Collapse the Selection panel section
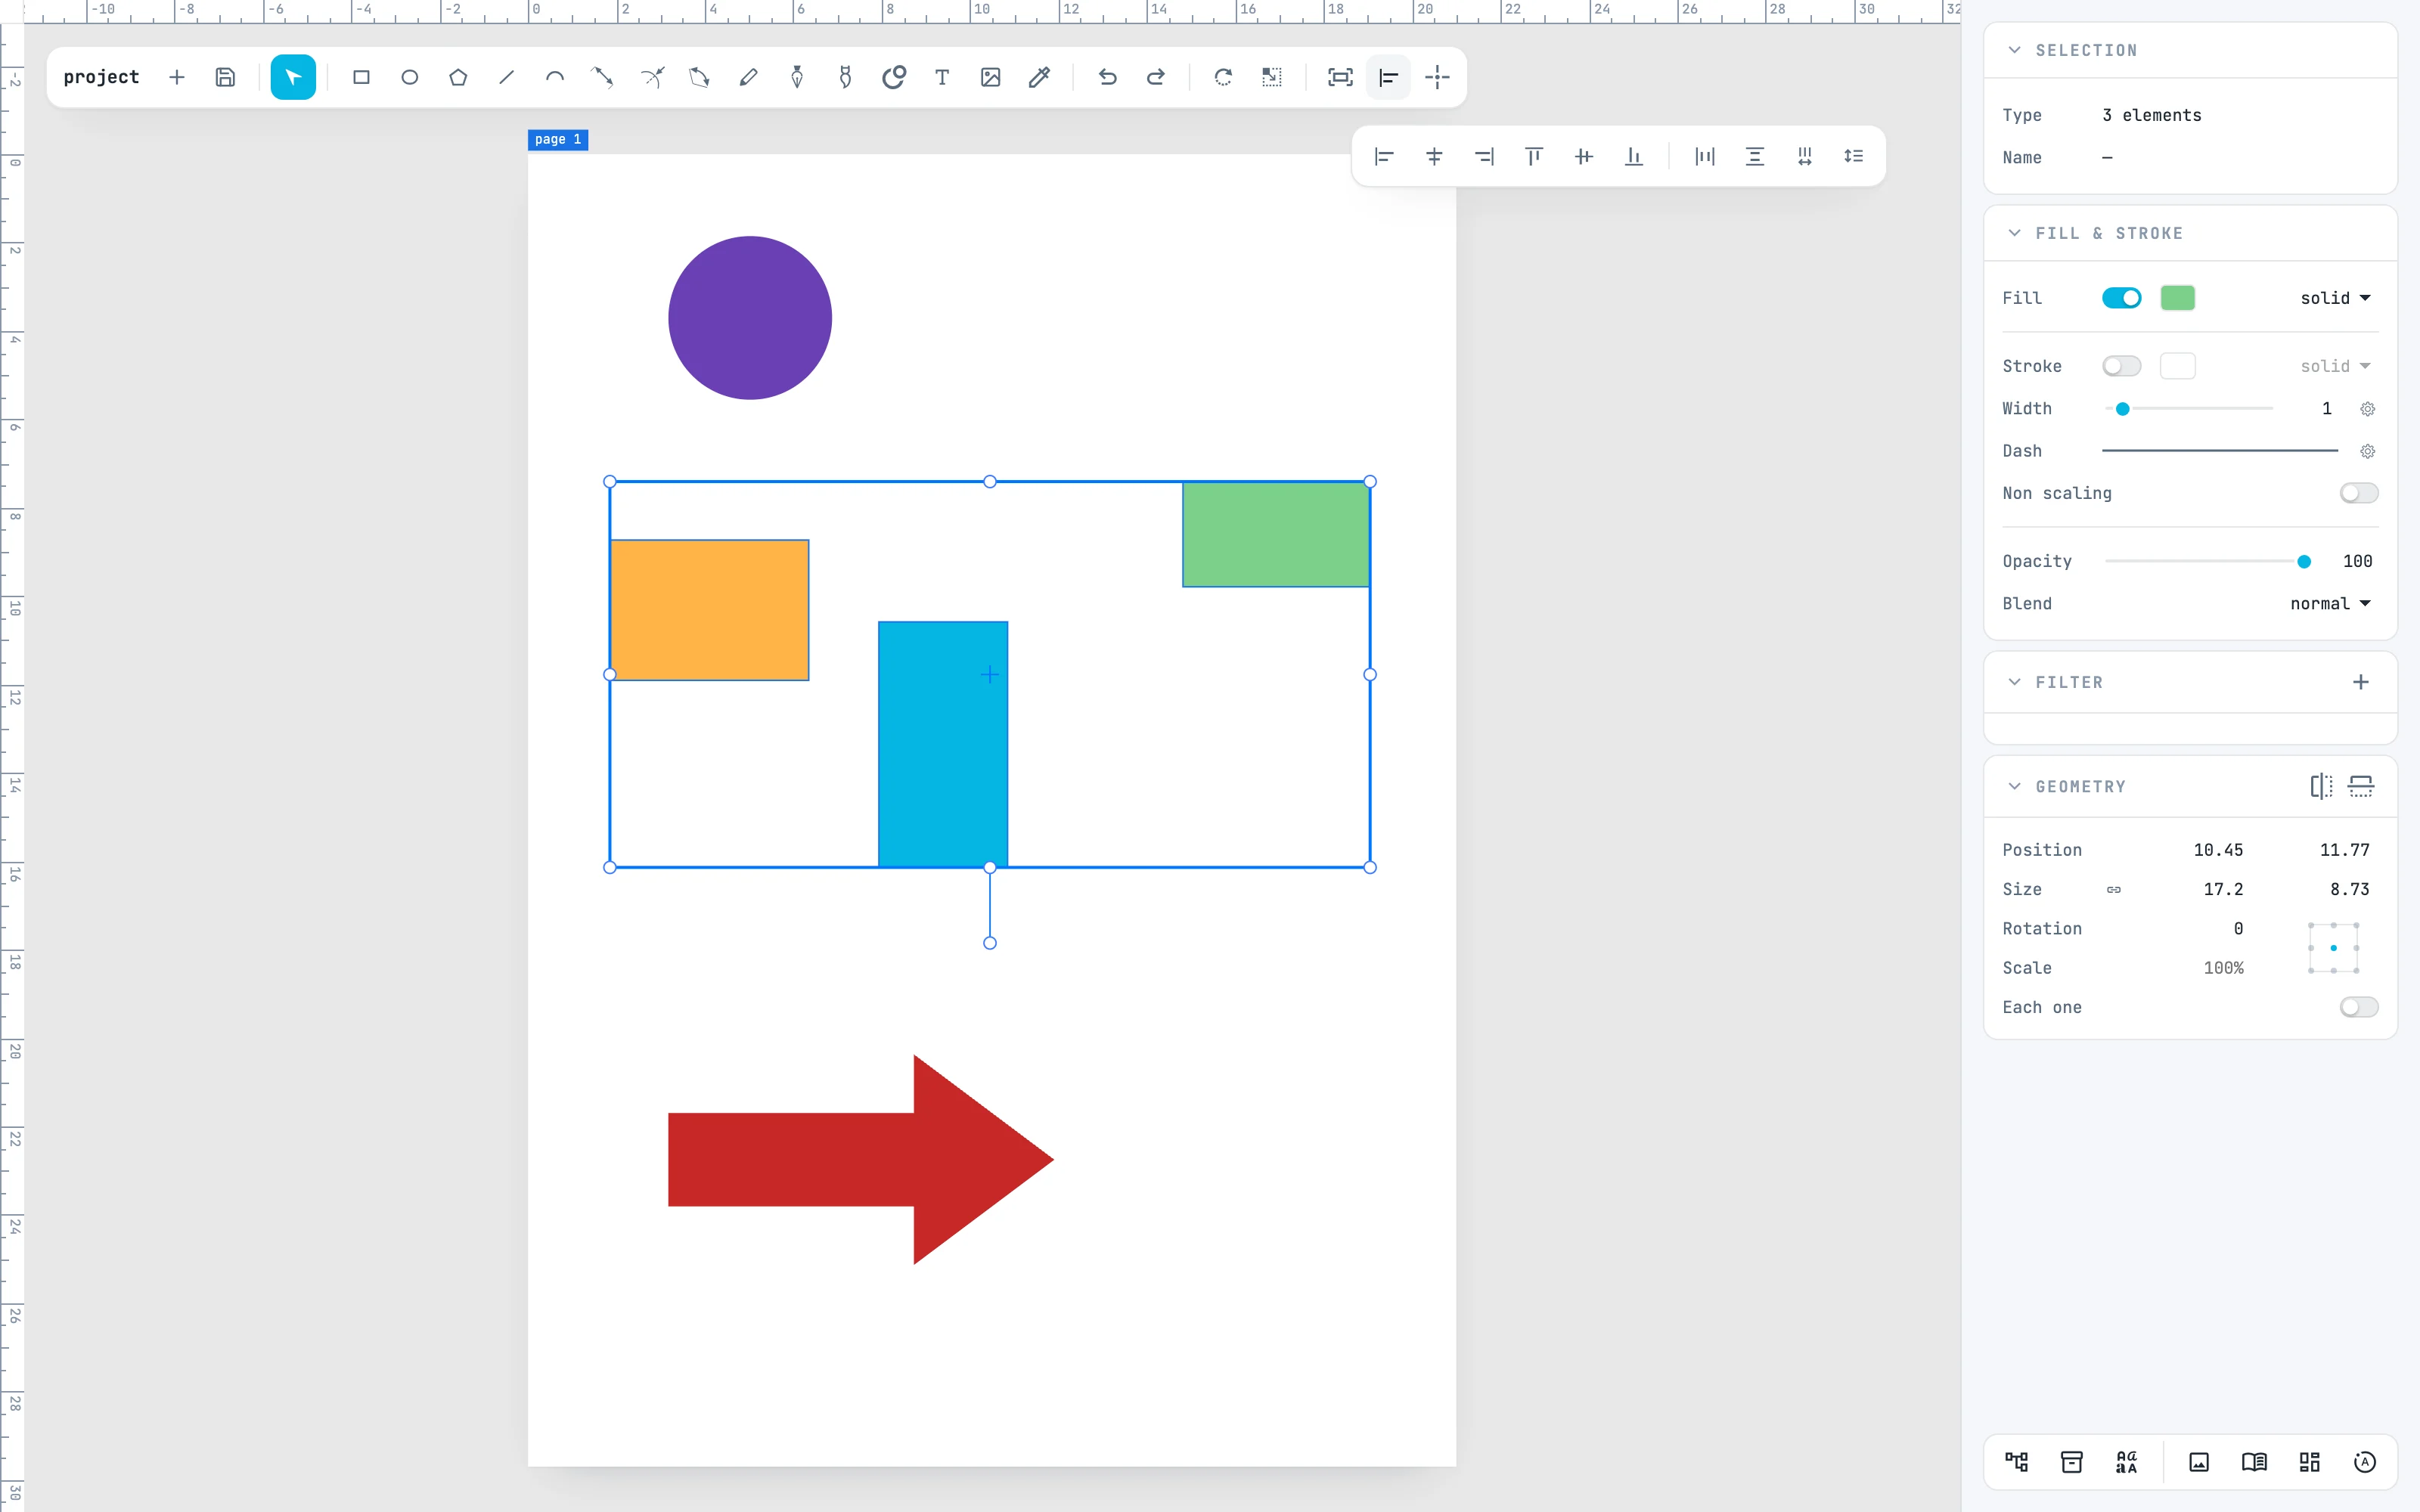The height and width of the screenshot is (1512, 2420). click(2014, 50)
